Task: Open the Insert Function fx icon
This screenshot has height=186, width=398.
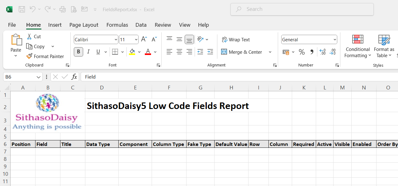Action: coord(74,77)
